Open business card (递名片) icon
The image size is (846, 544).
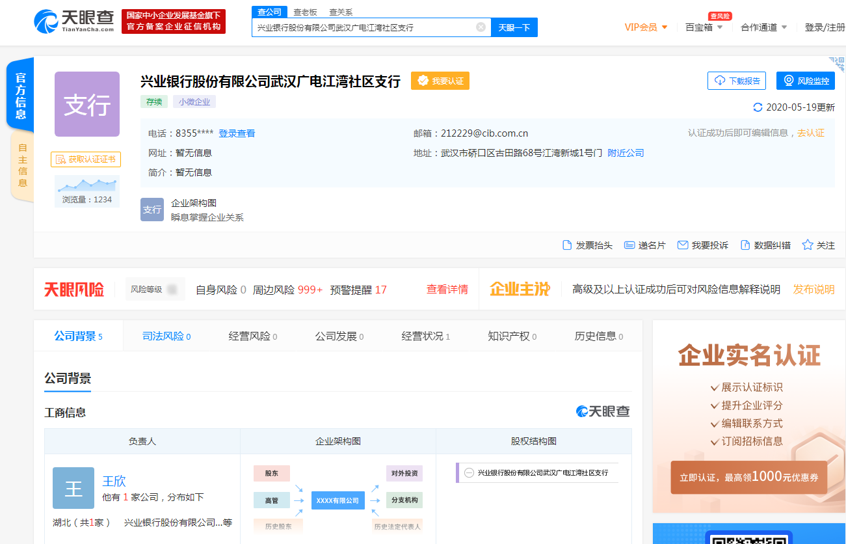pos(629,245)
